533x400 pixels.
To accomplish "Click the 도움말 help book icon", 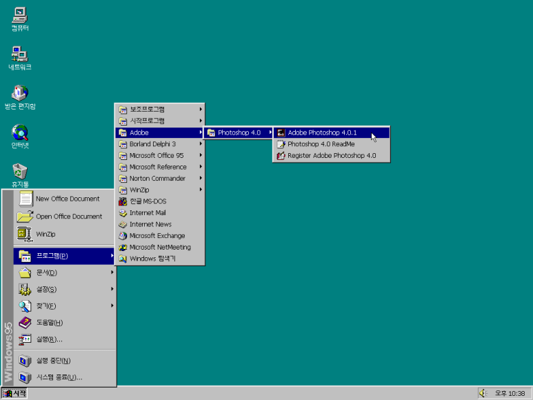I will point(25,323).
